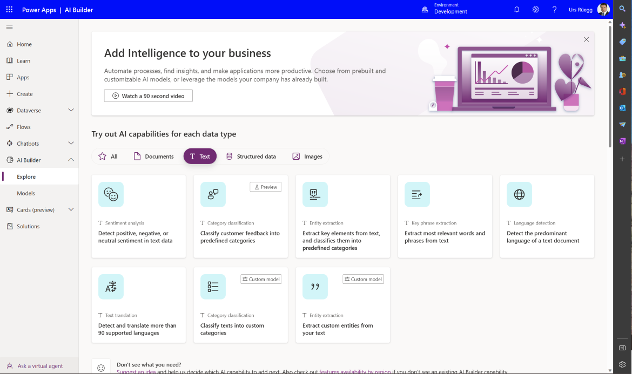632x374 pixels.
Task: Open notifications bell
Action: (x=517, y=9)
